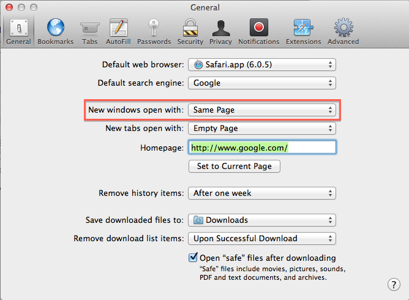Click the "Default web browser:" label
Image resolution: width=409 pixels, height=300 pixels.
pyautogui.click(x=143, y=64)
